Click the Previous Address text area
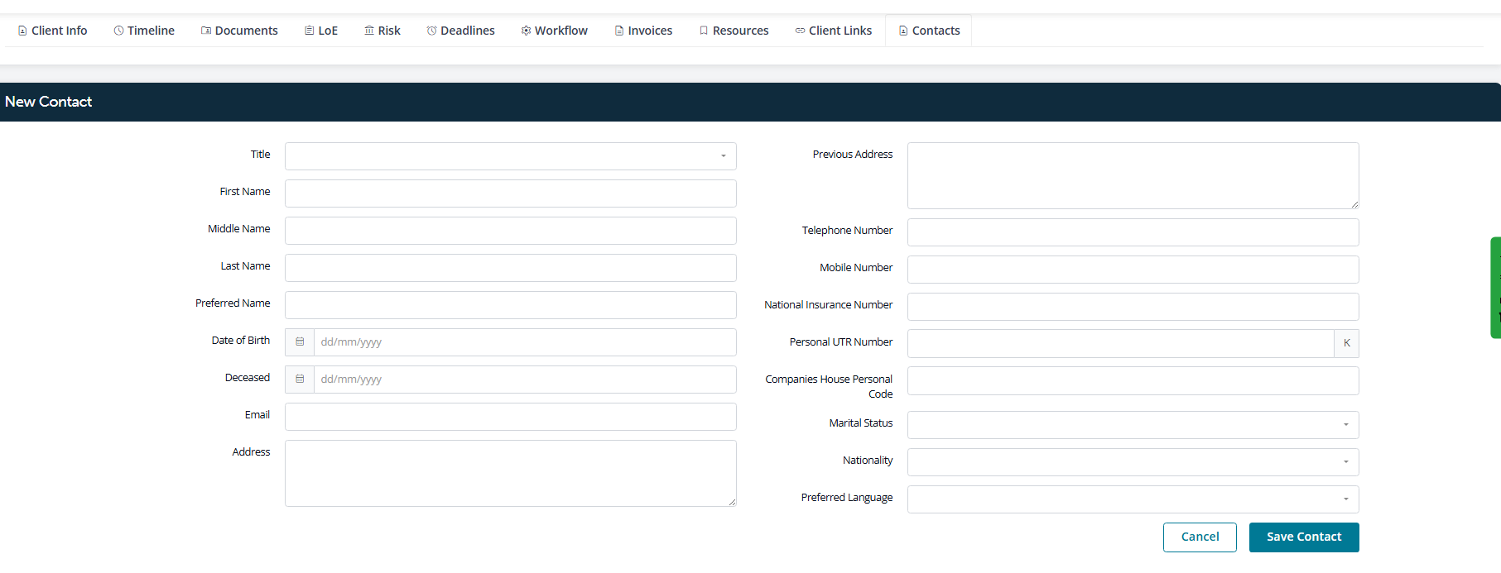Viewport: 1501px width, 573px height. [x=1133, y=175]
